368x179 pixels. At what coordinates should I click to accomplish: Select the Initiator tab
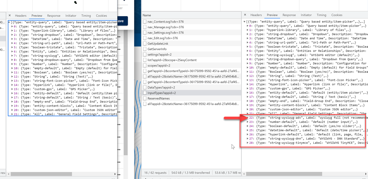(306, 15)
